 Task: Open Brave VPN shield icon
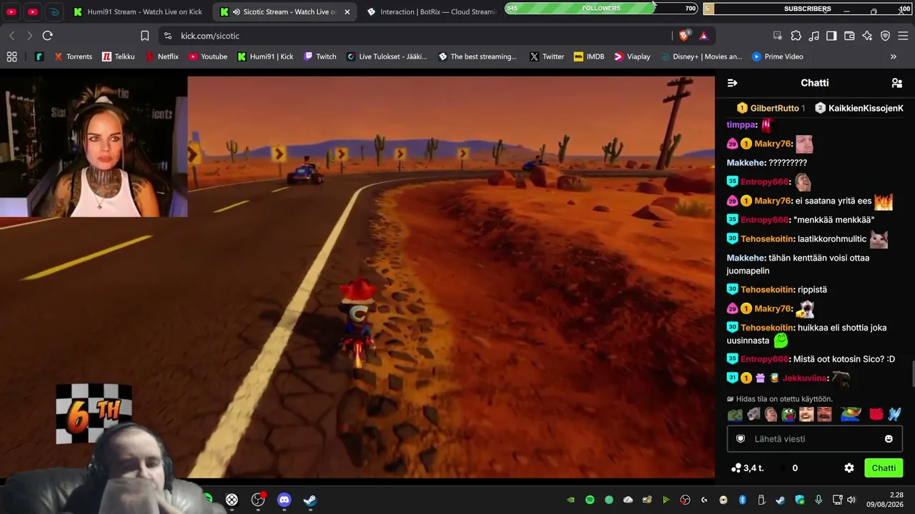[x=885, y=36]
